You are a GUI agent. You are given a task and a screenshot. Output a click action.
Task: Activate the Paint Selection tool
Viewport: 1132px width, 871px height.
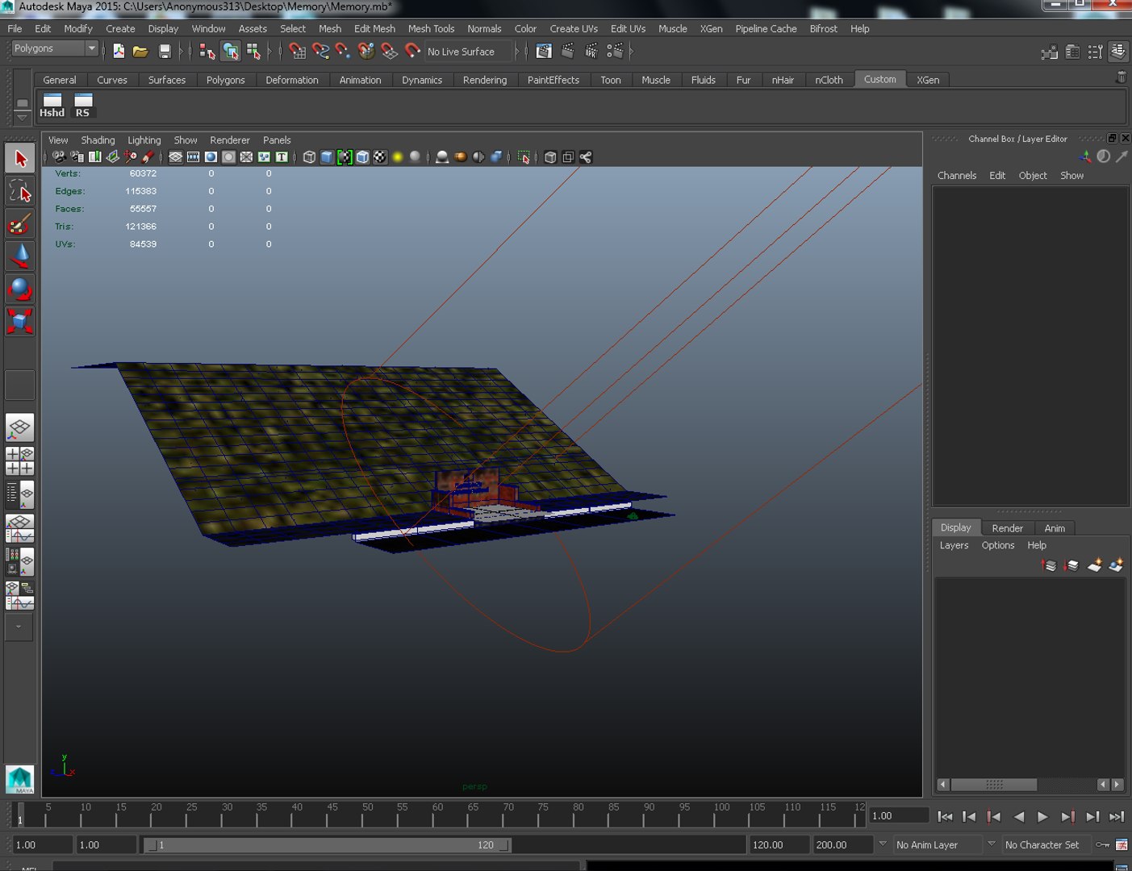pos(19,223)
